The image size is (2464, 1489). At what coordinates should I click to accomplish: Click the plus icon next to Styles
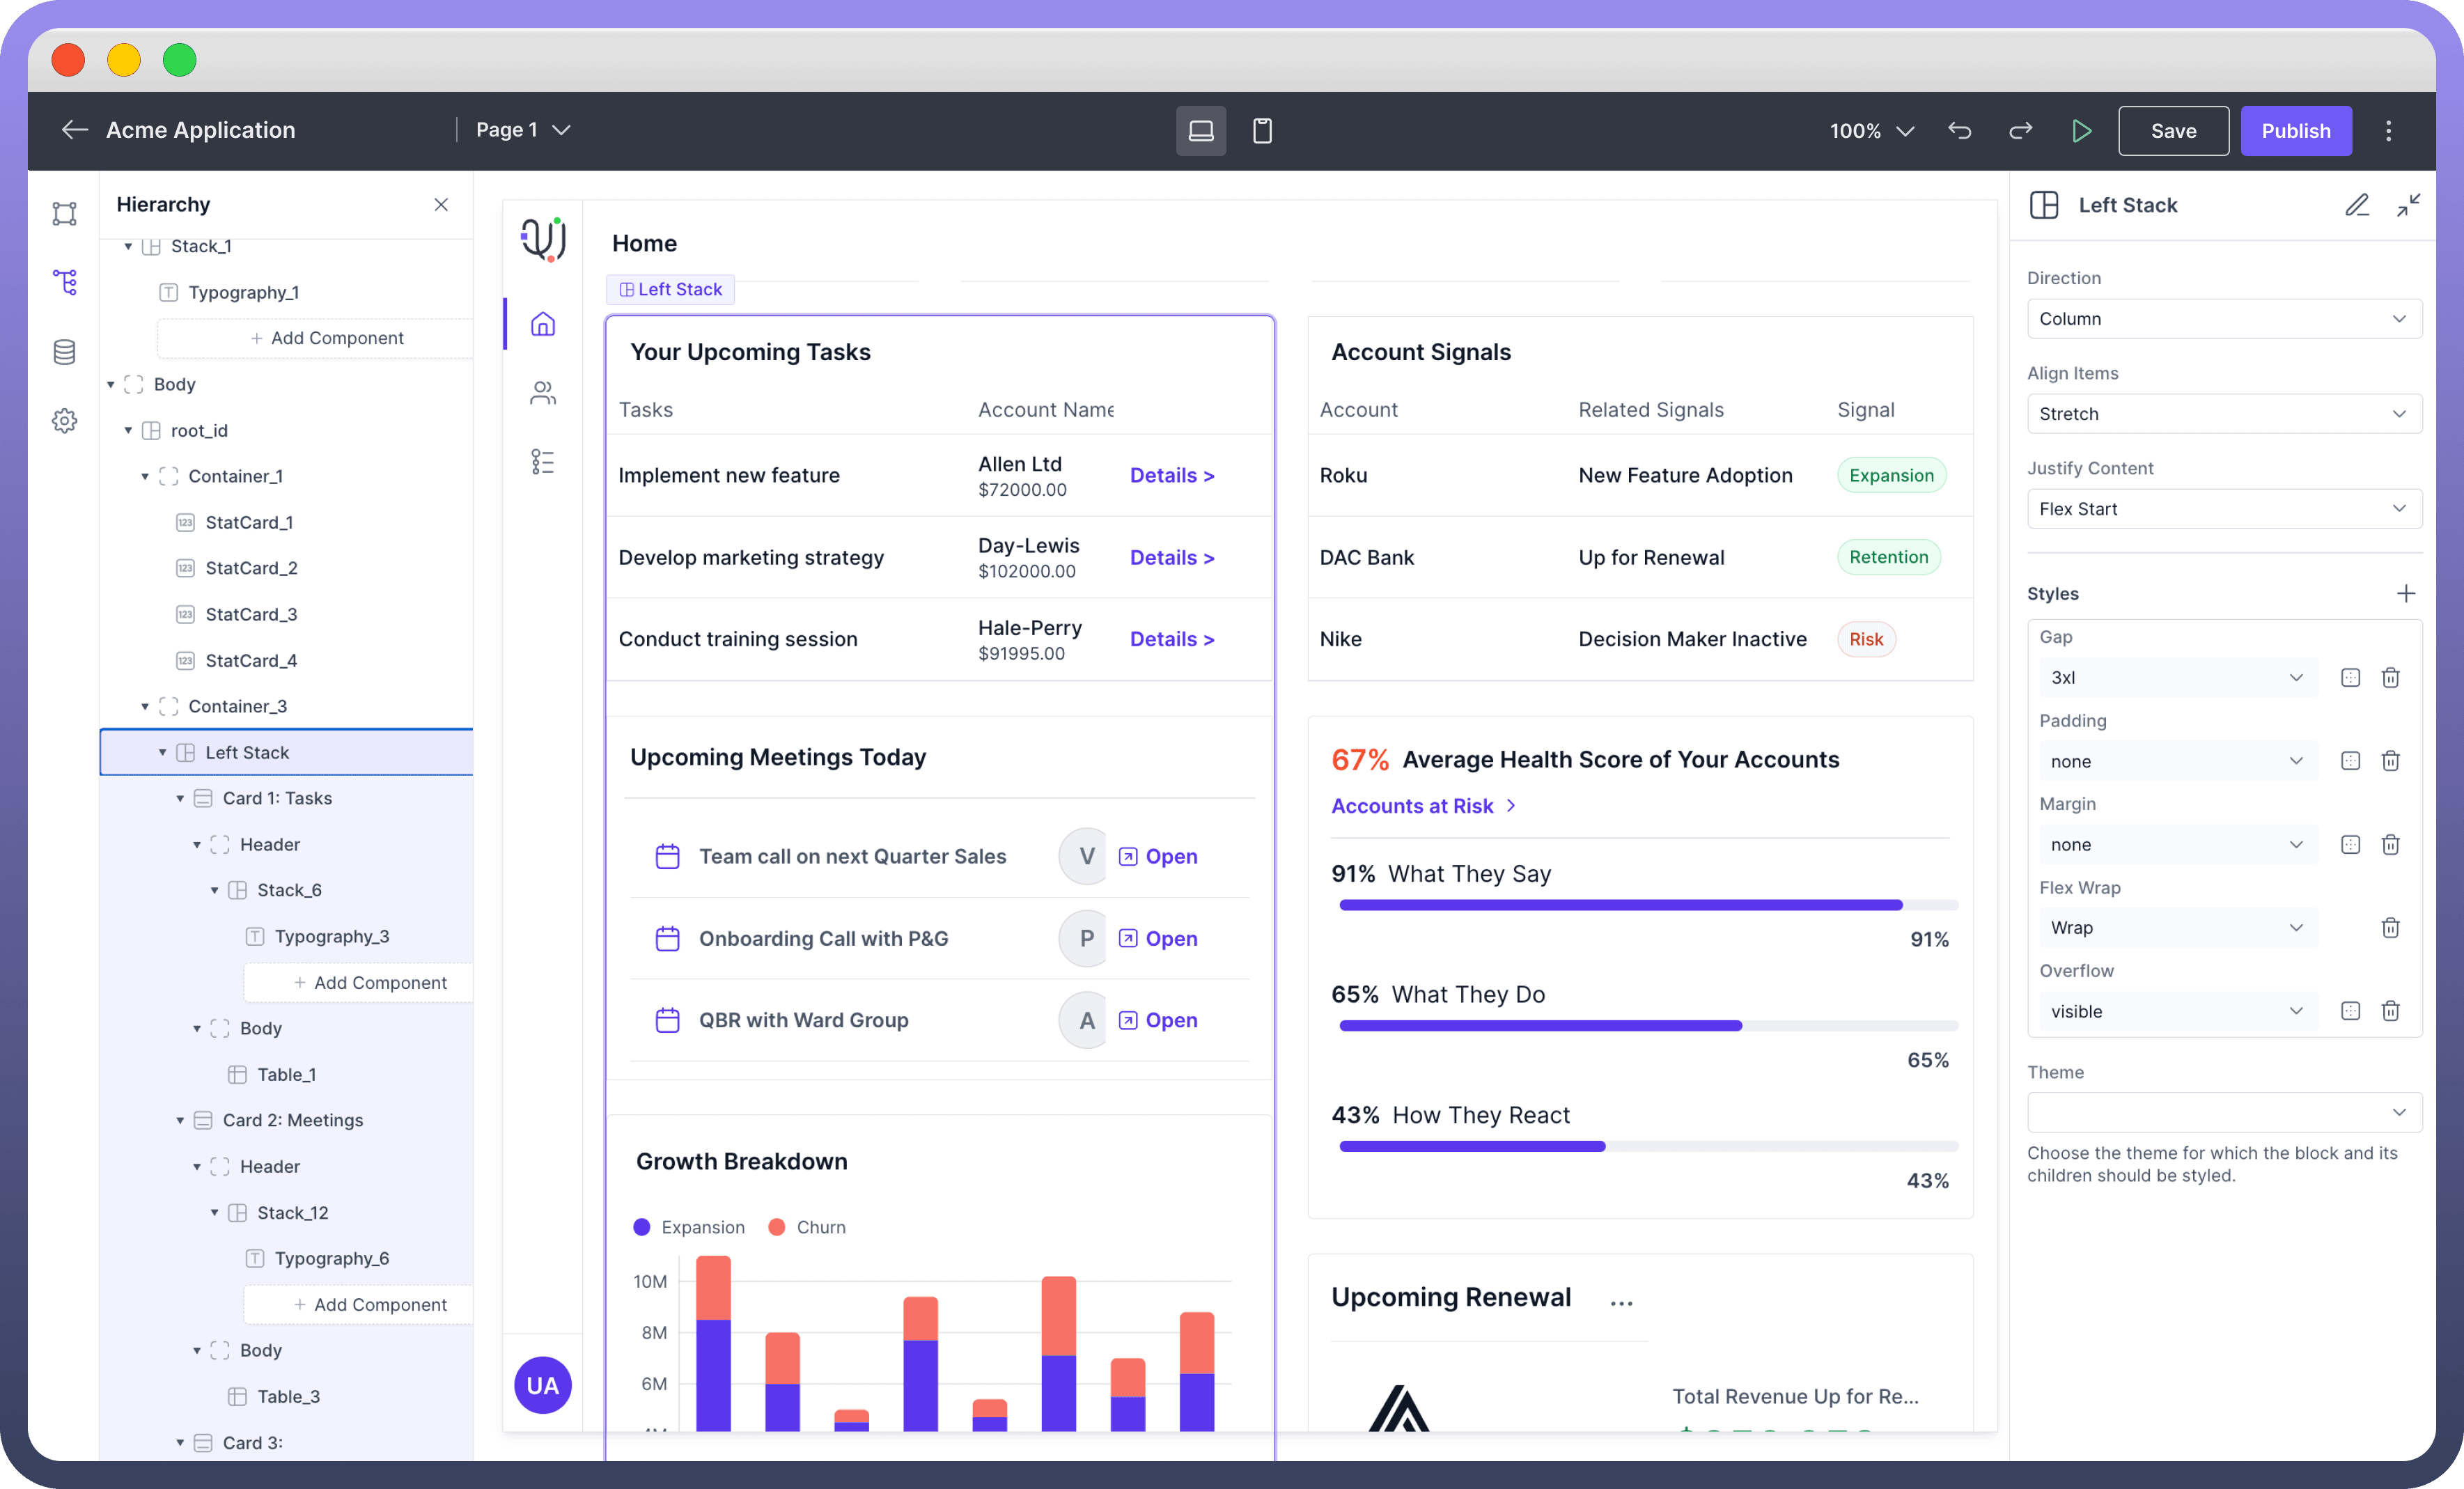pos(2405,594)
